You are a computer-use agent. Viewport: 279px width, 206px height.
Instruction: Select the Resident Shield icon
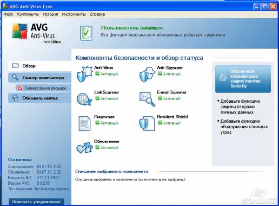pyautogui.click(x=147, y=123)
